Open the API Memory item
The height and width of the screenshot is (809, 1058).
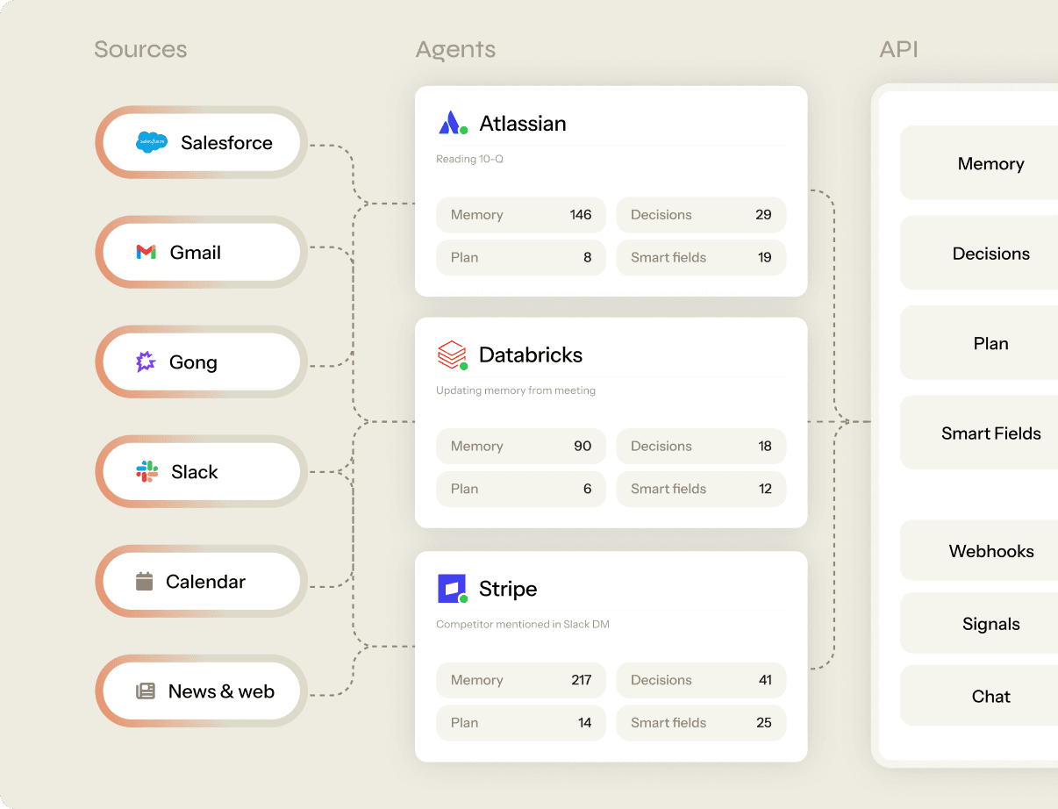point(979,163)
